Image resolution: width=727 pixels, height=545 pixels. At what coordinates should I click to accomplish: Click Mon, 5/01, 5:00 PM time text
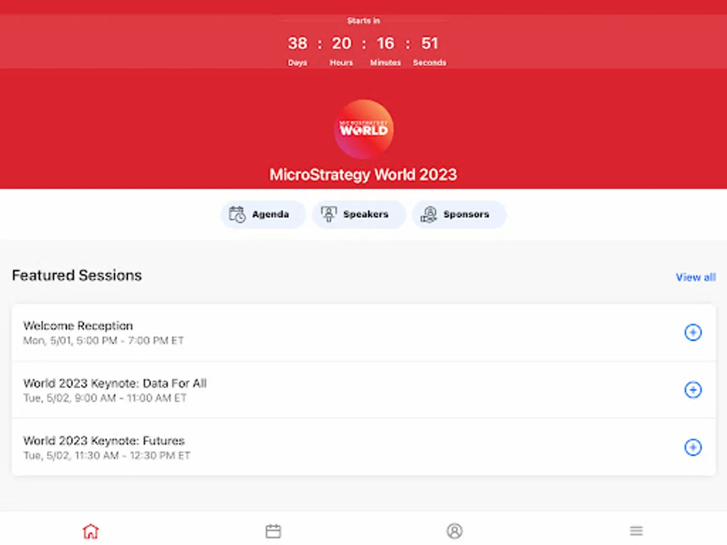pos(104,341)
